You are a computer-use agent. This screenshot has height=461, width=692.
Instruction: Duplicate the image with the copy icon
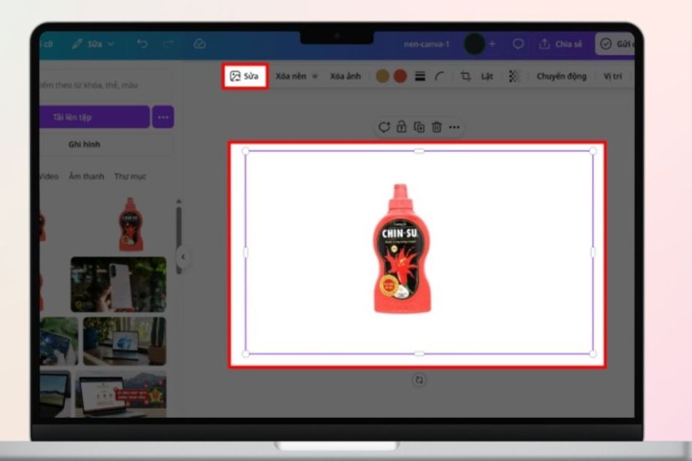pos(419,127)
